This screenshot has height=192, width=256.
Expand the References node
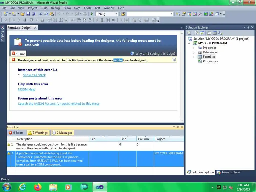(x=194, y=52)
